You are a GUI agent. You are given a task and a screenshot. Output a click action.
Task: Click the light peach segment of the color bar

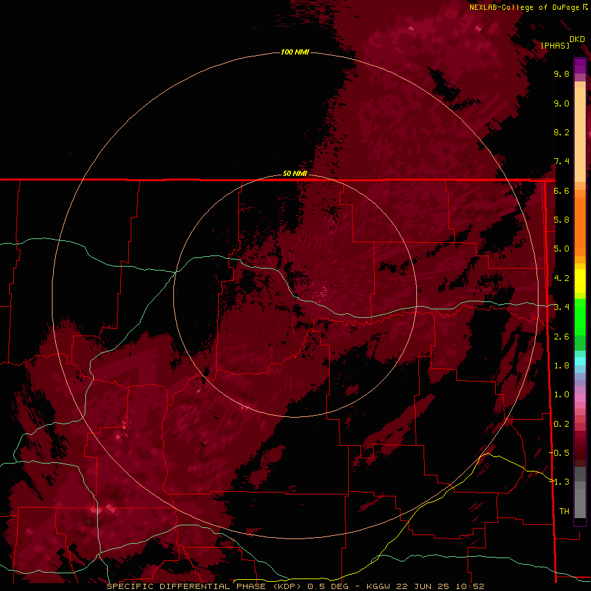pyautogui.click(x=580, y=135)
